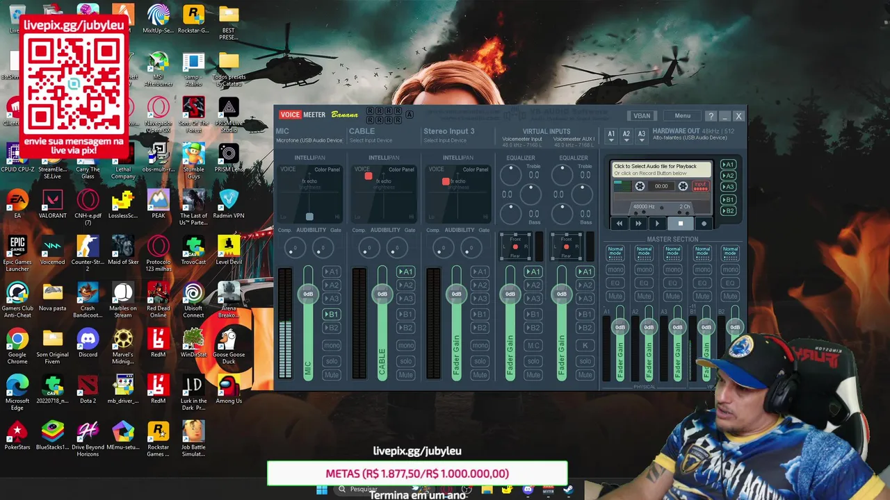The width and height of the screenshot is (890, 500).
Task: Click the EQ button on master A2
Action: (x=644, y=283)
